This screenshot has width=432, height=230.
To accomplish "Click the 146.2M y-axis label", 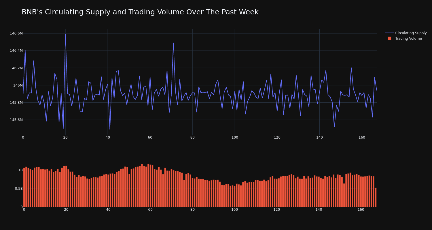I will coord(16,68).
